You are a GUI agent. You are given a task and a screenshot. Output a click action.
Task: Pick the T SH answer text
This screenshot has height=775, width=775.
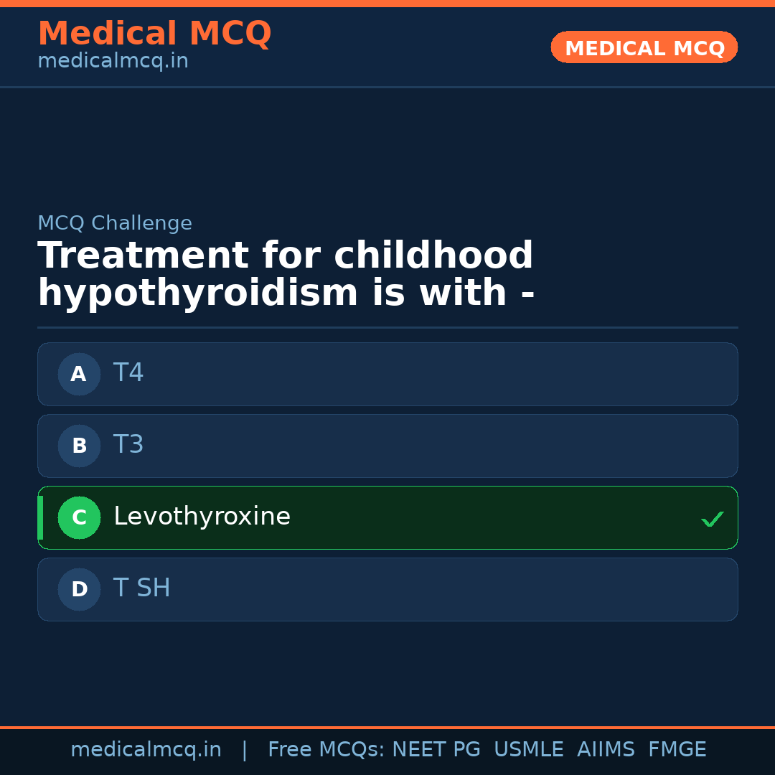[141, 588]
